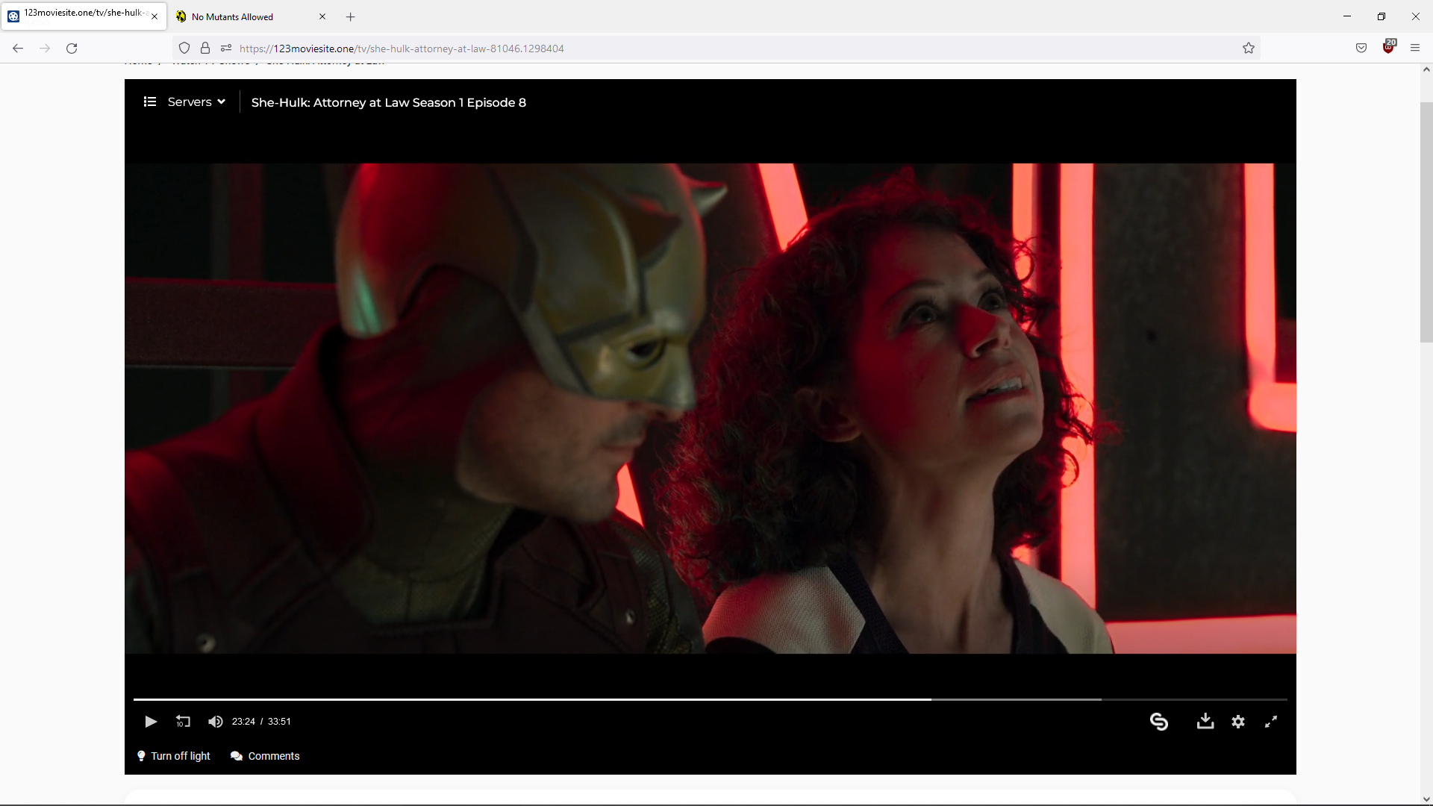1433x806 pixels.
Task: Open the Firefox application menu
Action: coord(1415,49)
